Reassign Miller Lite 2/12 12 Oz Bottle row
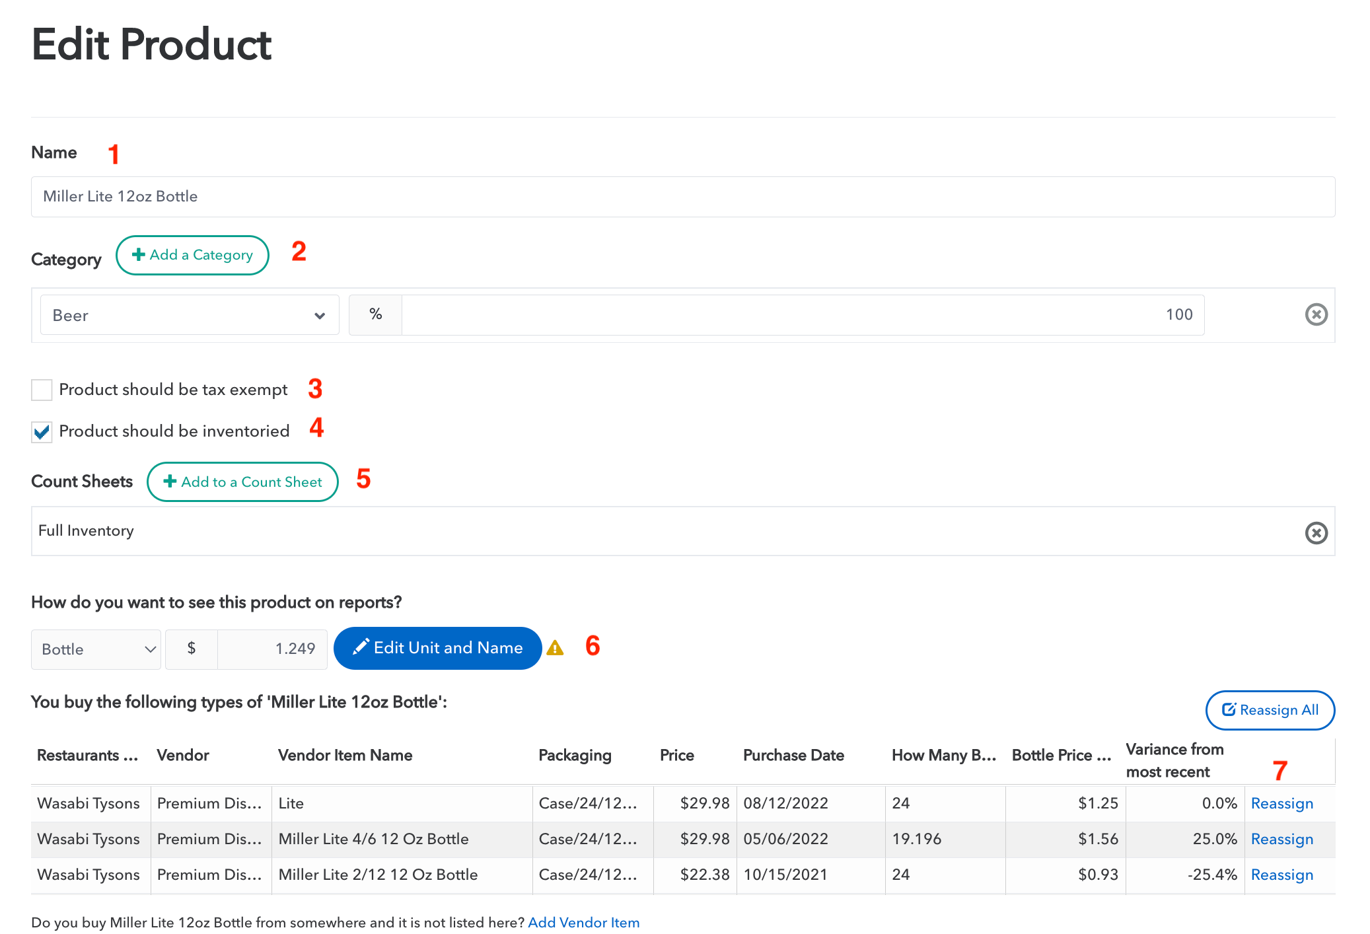Viewport: 1370px width, 934px height. coord(1281,875)
